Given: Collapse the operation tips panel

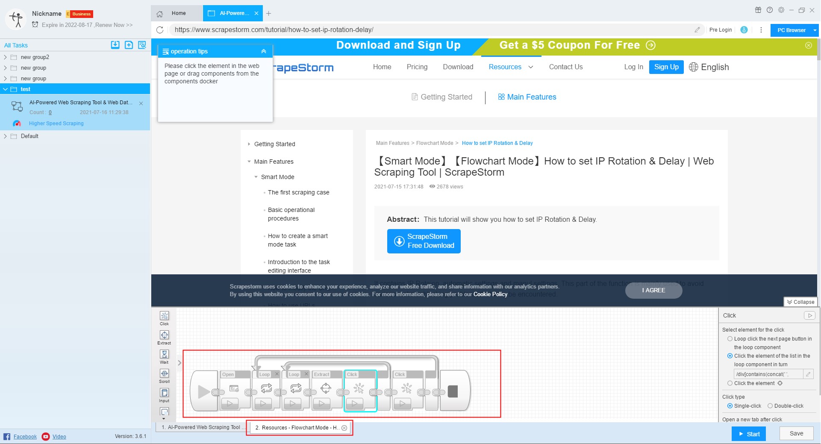Looking at the screenshot, I should (264, 51).
